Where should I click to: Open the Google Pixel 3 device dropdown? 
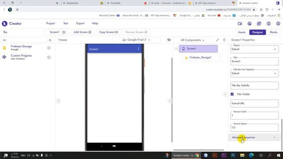137,40
